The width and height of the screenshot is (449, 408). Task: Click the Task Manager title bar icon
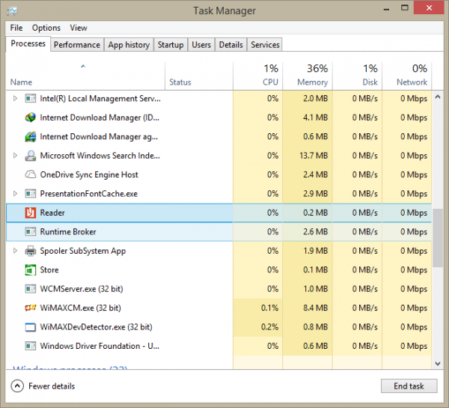[x=12, y=11]
